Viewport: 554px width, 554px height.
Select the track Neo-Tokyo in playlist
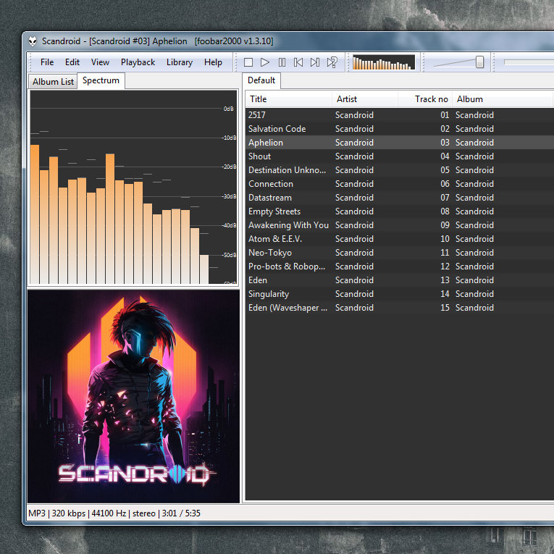tap(270, 253)
